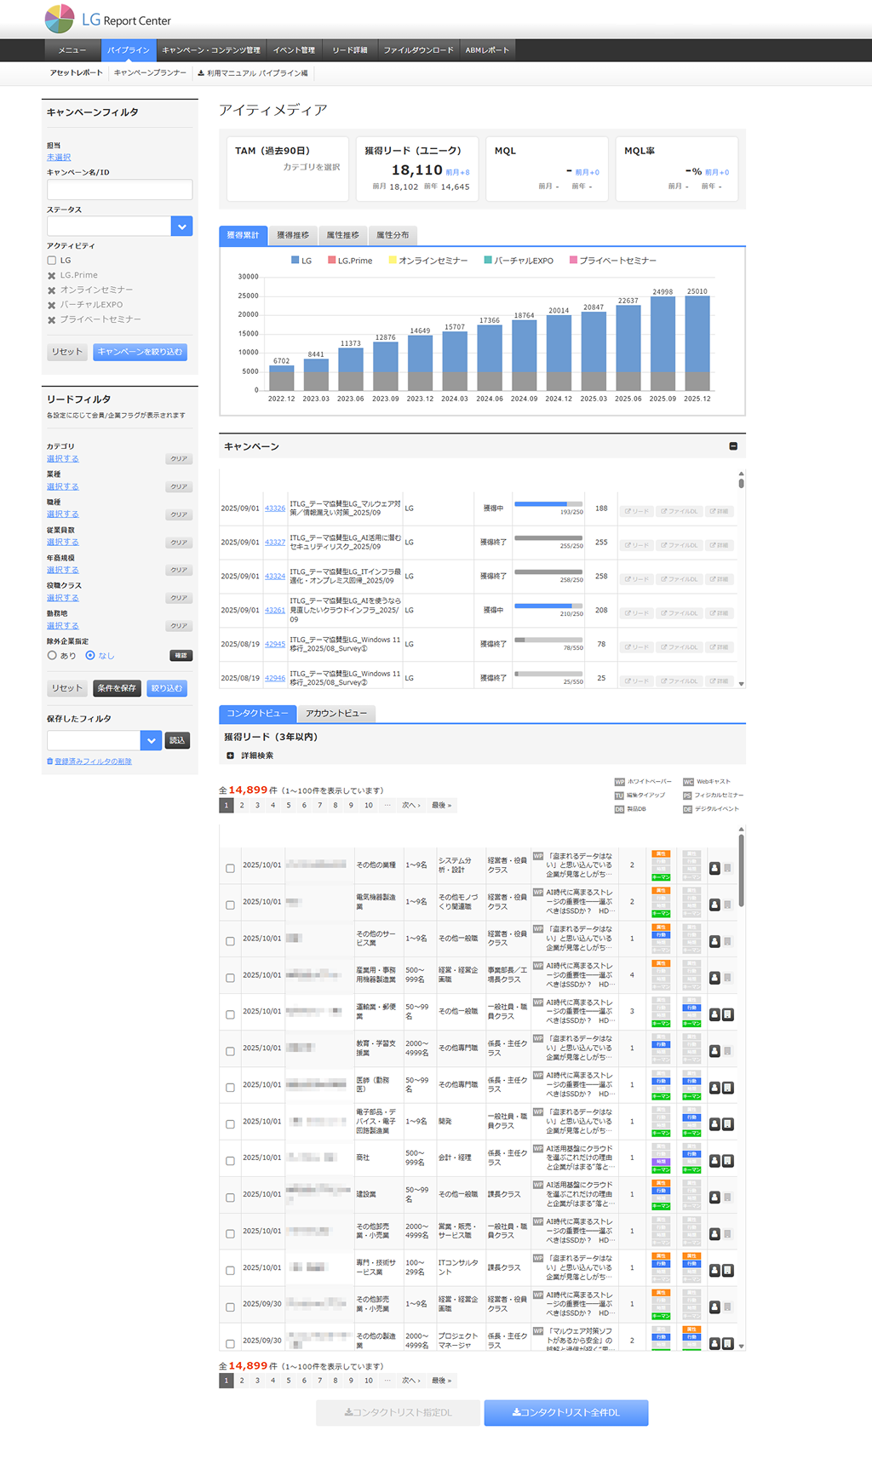Click the X icon next to LG.Prime
The image size is (872, 1459).
click(x=52, y=276)
